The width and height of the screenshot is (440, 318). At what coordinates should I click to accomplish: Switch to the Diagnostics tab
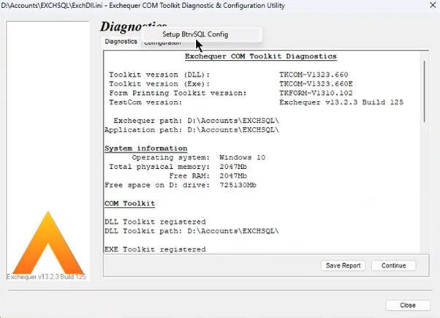tap(121, 42)
